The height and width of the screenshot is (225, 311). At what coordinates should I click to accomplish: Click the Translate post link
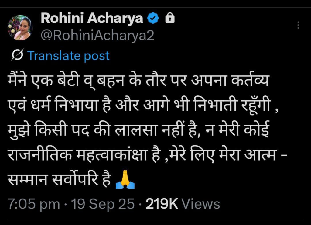point(68,56)
